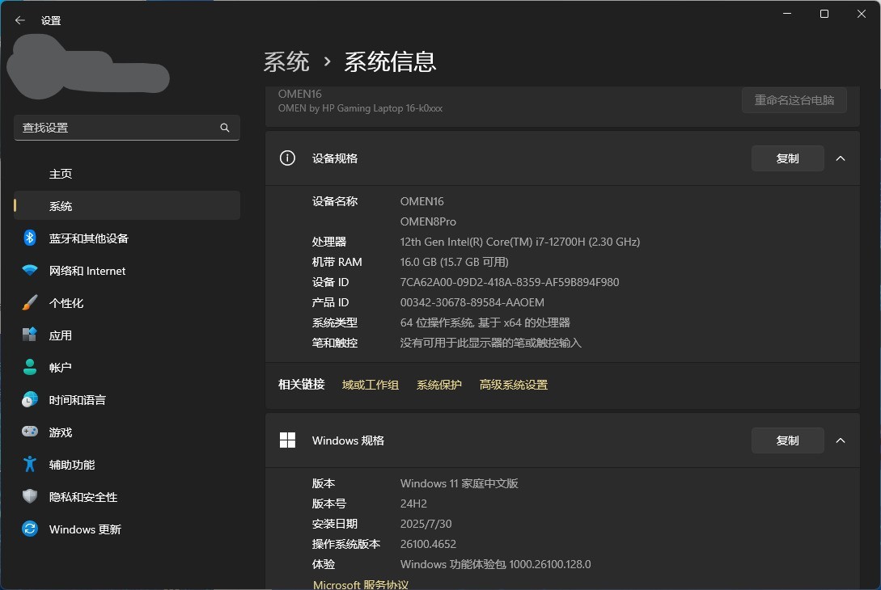This screenshot has height=590, width=881.
Task: Click the search magnifier icon
Action: pos(225,128)
